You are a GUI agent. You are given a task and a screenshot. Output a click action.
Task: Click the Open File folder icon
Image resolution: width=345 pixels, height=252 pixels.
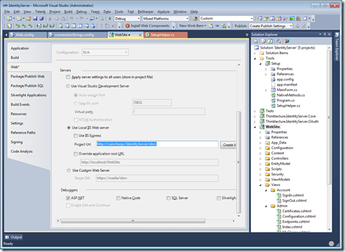(x=29, y=19)
